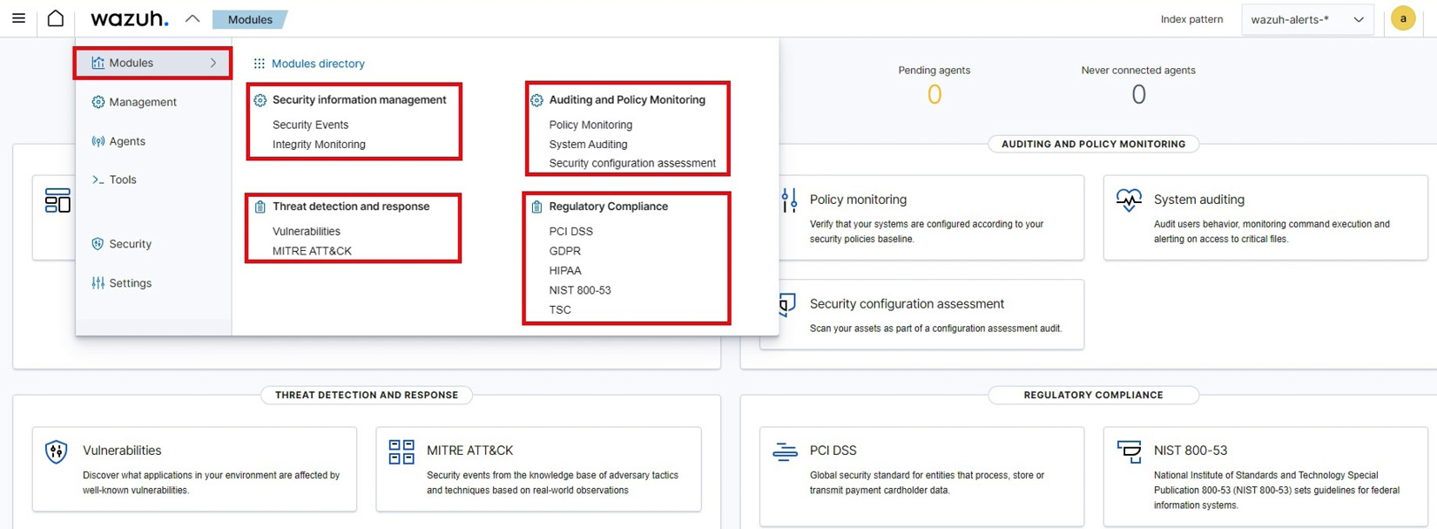
Task: Click the partially hidden dashboard card icon
Action: coord(57,200)
